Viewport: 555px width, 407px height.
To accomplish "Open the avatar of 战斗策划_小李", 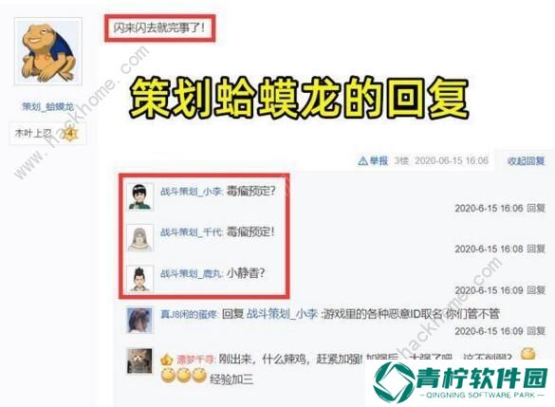I will (x=140, y=196).
